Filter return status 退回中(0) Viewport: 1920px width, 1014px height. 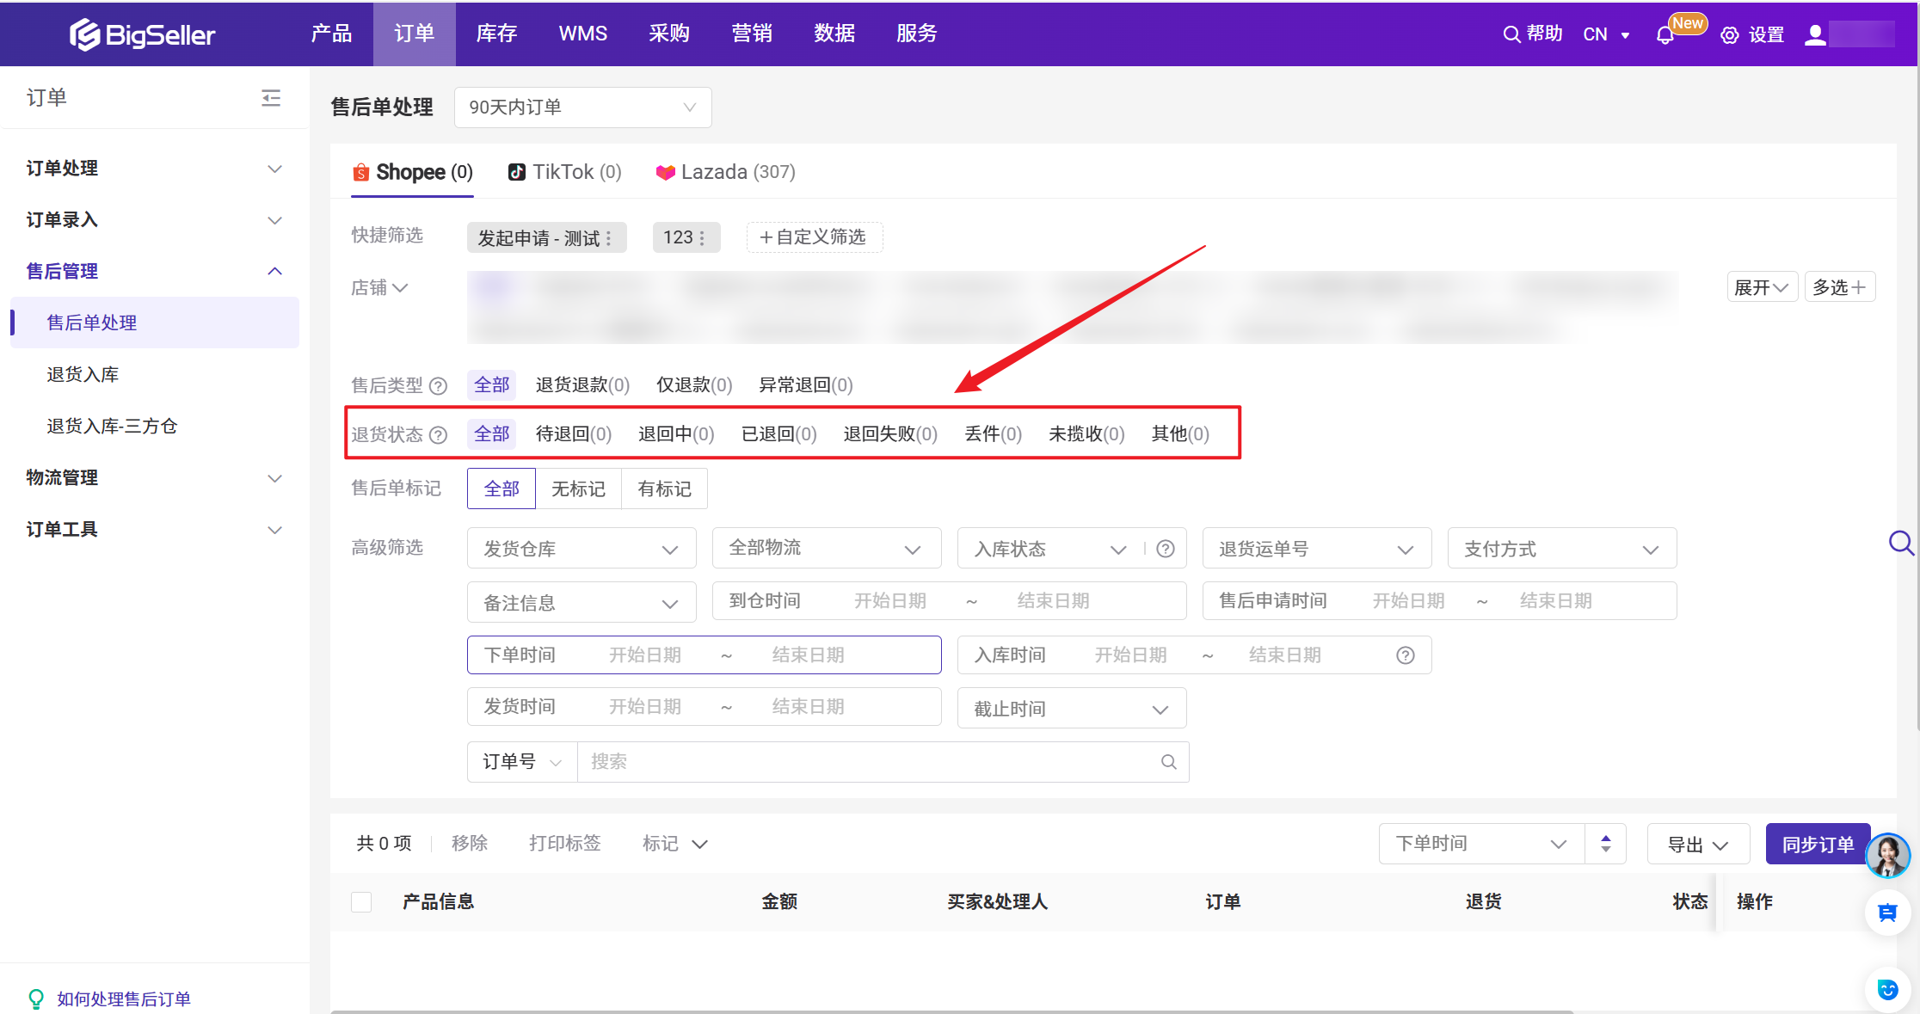[676, 434]
